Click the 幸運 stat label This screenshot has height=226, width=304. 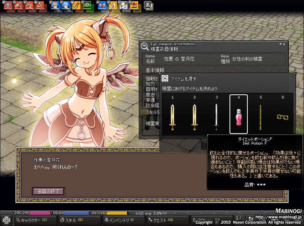tap(150, 100)
